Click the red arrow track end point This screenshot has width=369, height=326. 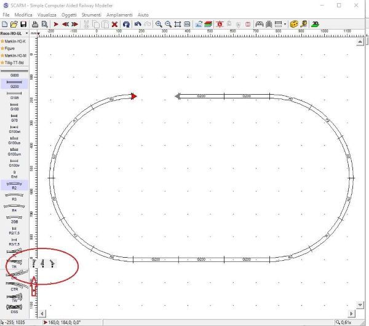click(134, 96)
